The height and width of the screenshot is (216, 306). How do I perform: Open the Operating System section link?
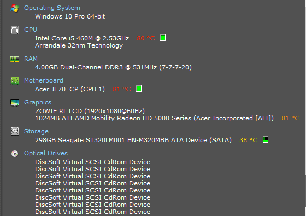[x=52, y=8]
